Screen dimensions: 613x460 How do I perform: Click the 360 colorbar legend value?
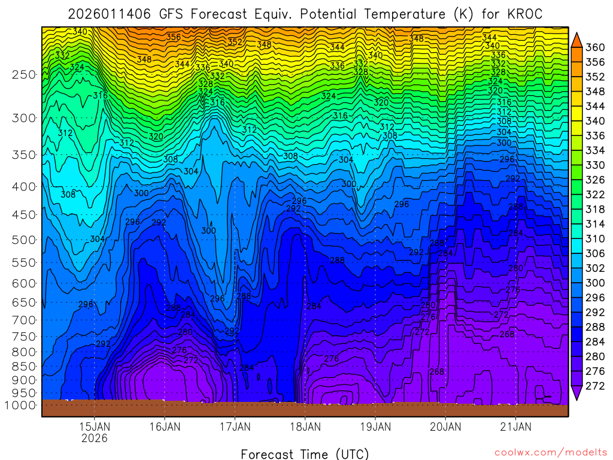(x=595, y=47)
